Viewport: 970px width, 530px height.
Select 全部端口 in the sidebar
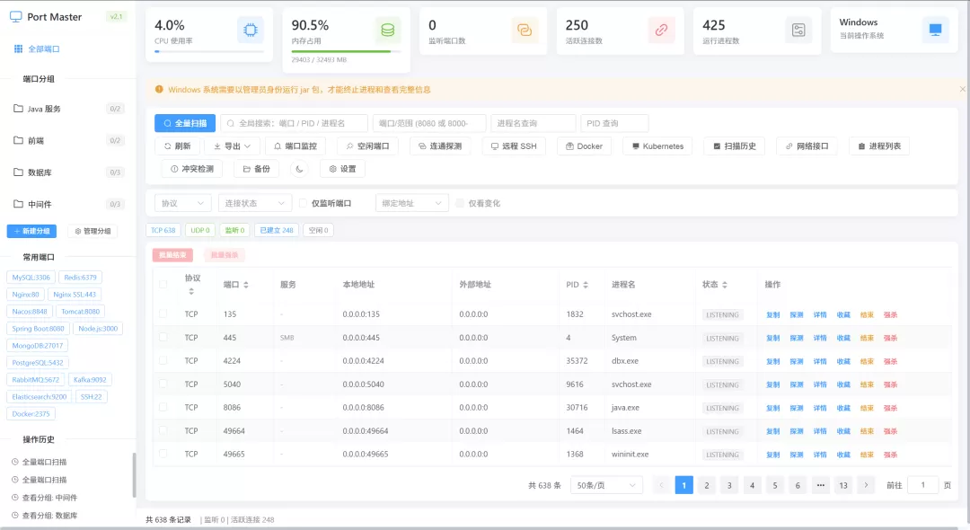pos(37,49)
